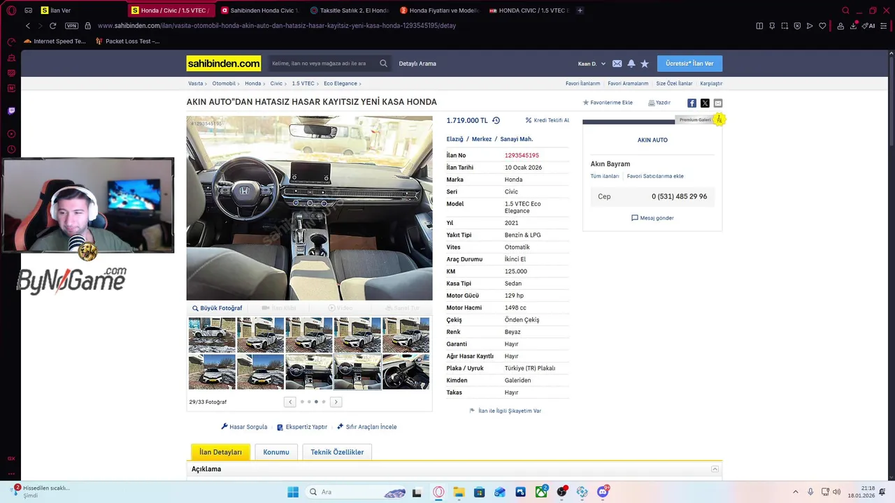Switch to the Konumu tab

point(276,452)
